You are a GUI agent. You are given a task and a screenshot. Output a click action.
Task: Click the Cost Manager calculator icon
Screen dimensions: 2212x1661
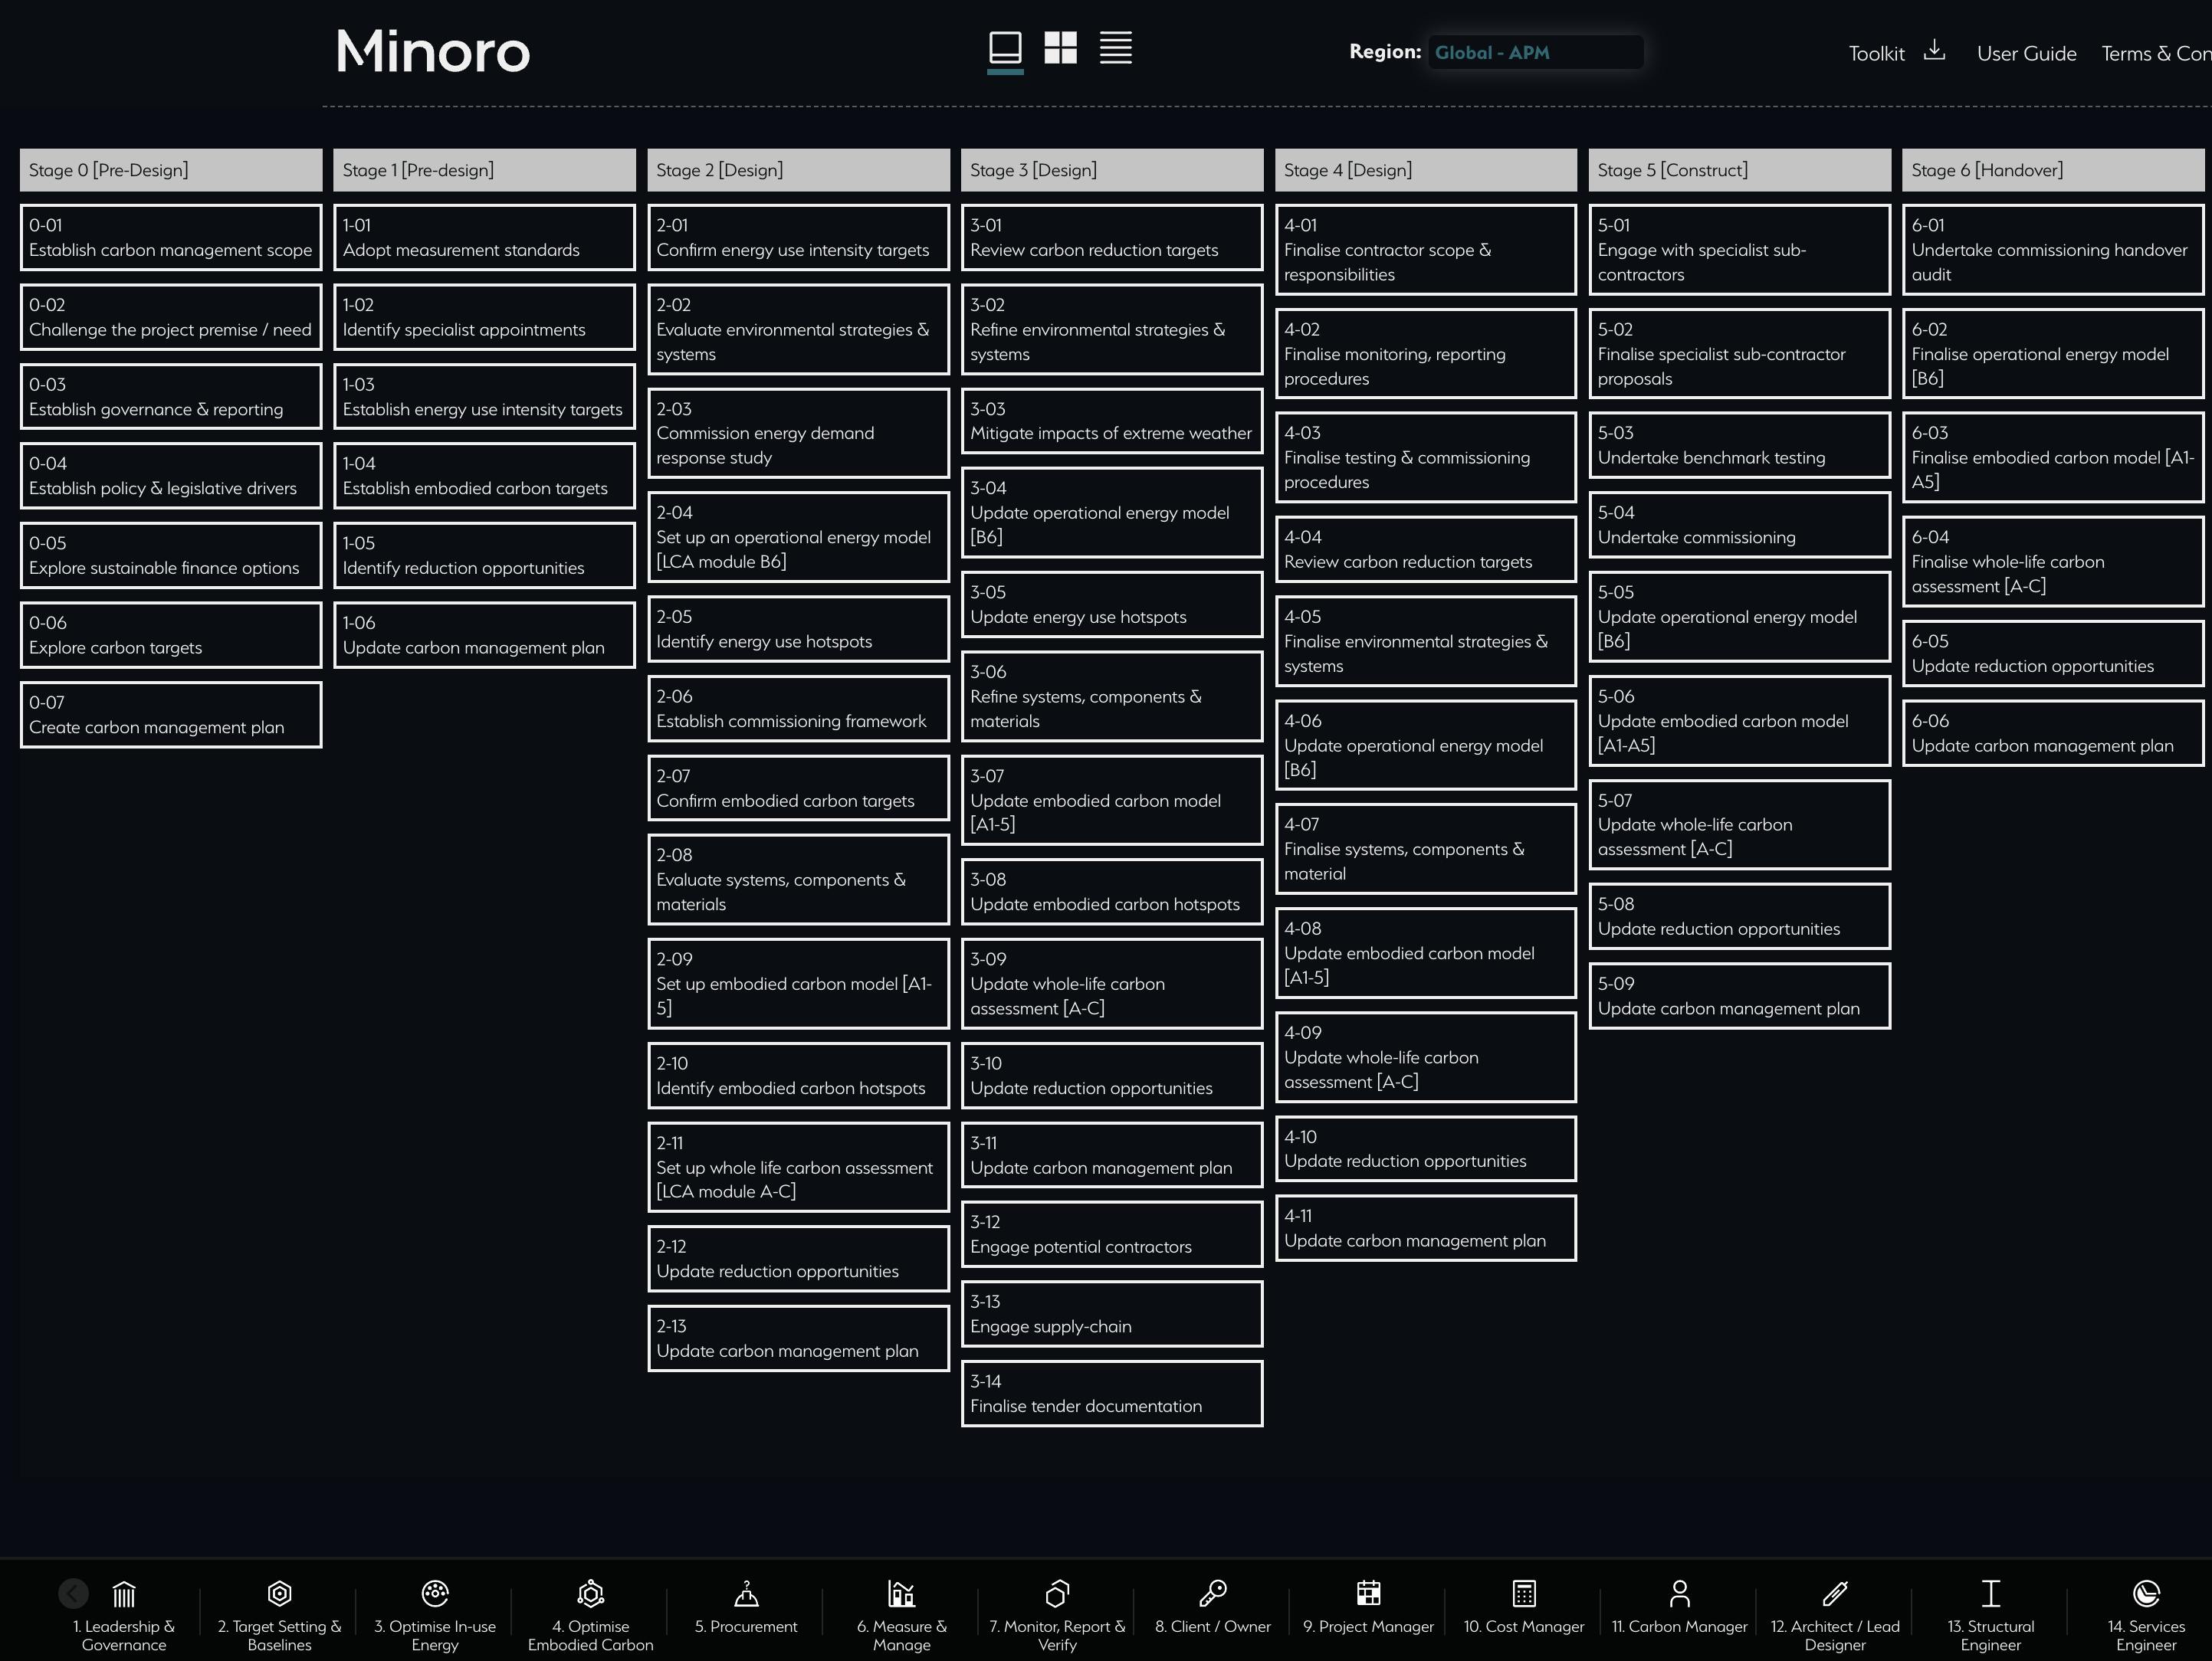click(x=1523, y=1595)
